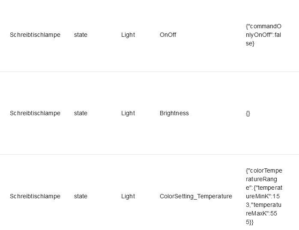Click Schreibtischlampe in the OnOff row
The width and height of the screenshot is (299, 230).
35,35
